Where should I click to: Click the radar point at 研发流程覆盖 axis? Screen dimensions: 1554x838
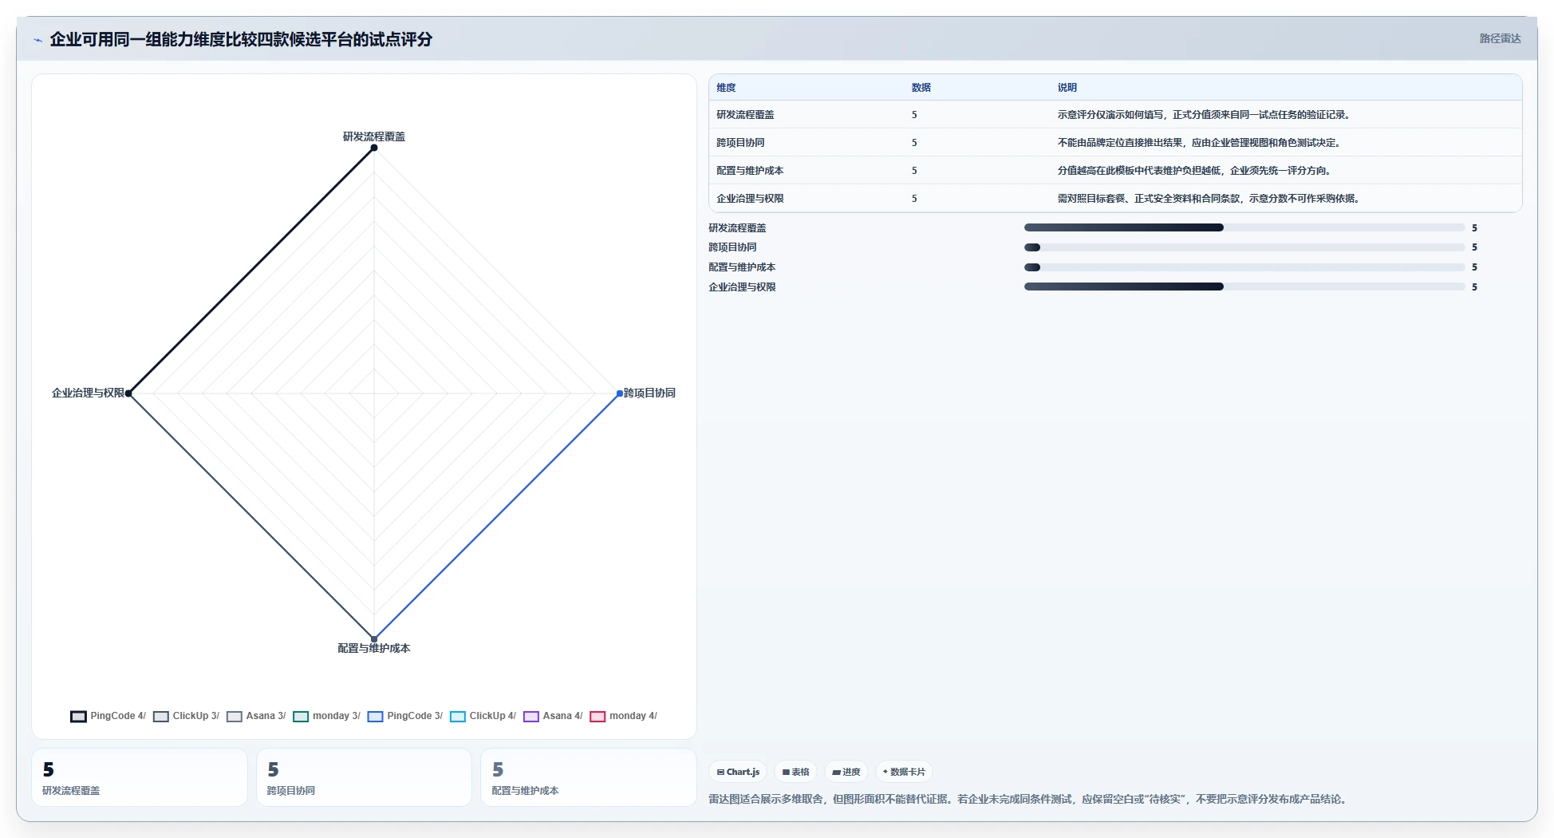(x=374, y=148)
